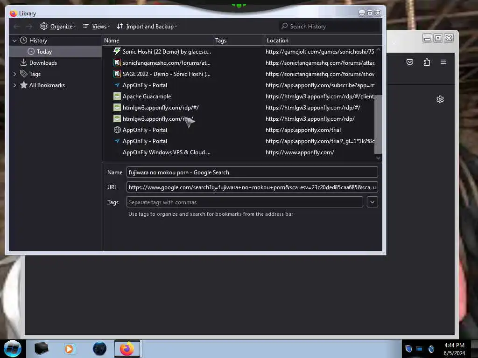The image size is (478, 358).
Task: Click the Organize gear icon
Action: (44, 26)
